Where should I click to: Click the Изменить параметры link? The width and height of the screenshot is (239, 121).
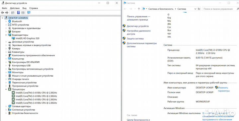(224, 89)
